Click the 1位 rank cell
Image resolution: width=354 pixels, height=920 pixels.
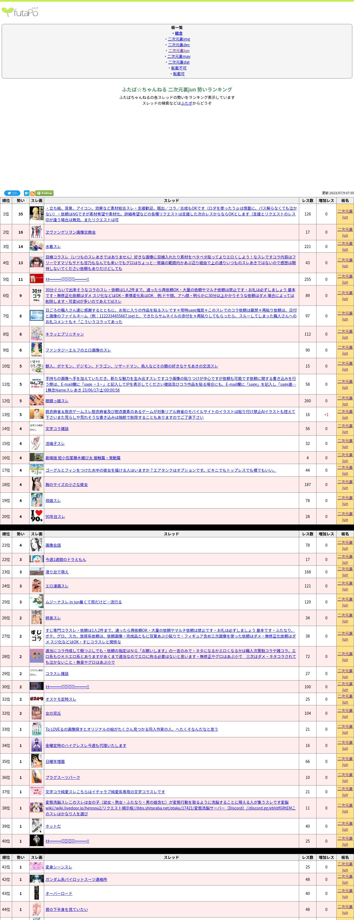6,214
